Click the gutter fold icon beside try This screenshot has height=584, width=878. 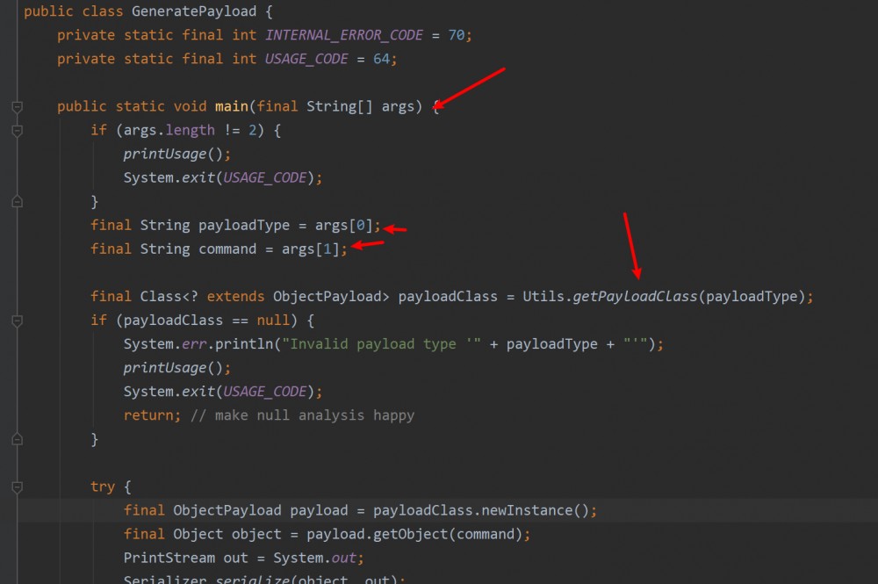point(17,487)
